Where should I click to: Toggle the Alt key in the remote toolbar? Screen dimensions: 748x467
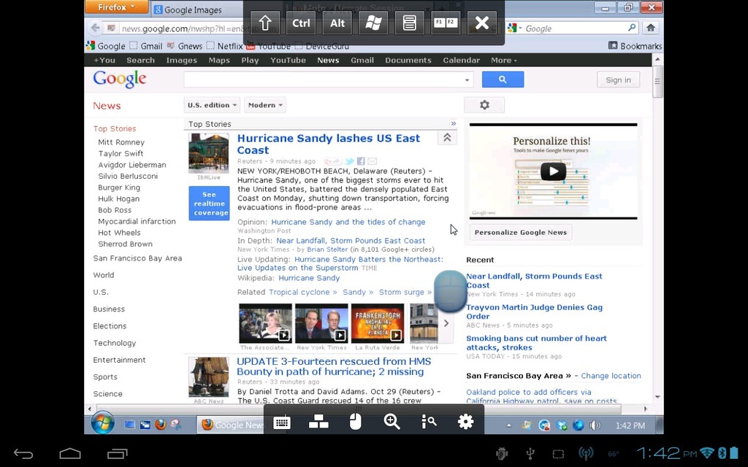(x=337, y=23)
